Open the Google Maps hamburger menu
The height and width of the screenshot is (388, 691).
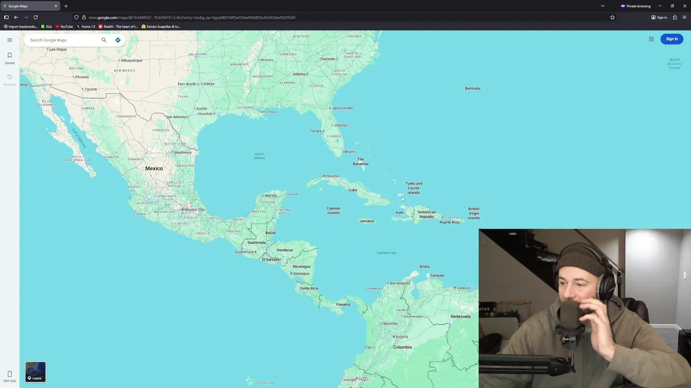(9, 40)
